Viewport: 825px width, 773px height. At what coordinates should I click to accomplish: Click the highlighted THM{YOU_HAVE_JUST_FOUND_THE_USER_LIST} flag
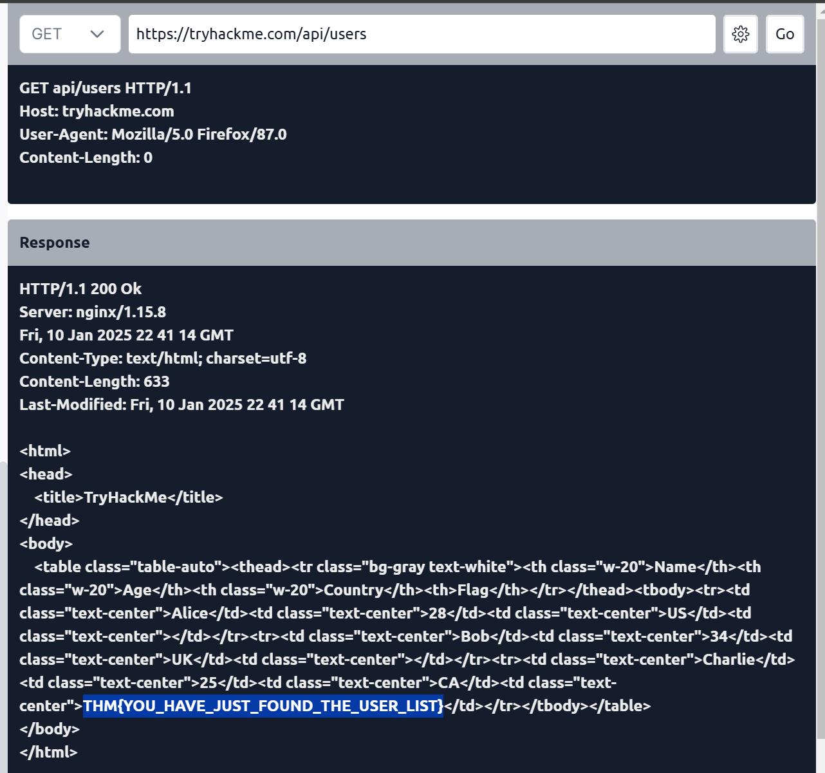(263, 706)
